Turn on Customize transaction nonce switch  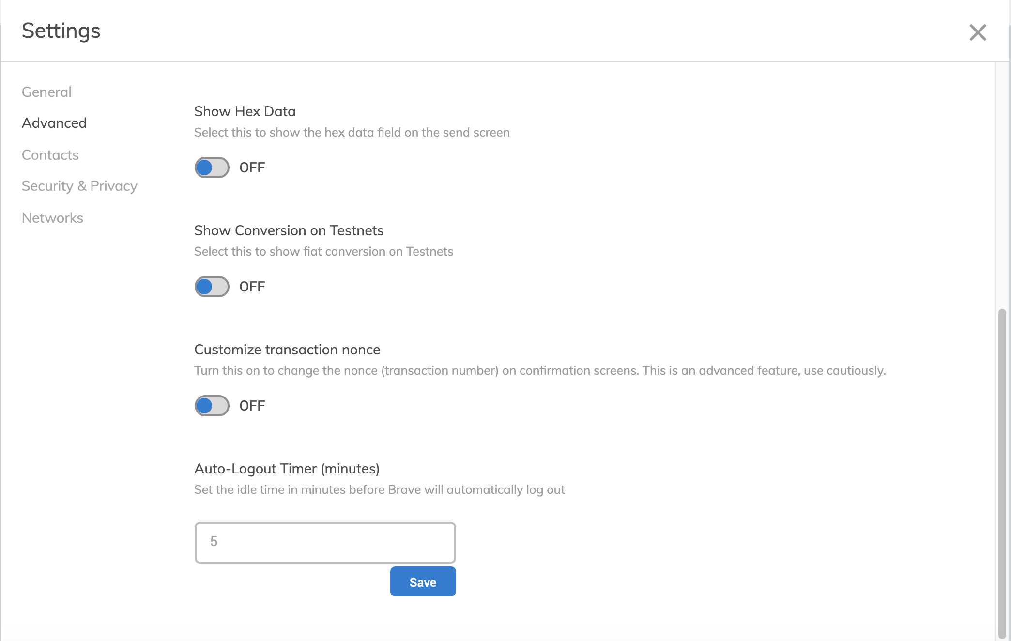pyautogui.click(x=212, y=406)
